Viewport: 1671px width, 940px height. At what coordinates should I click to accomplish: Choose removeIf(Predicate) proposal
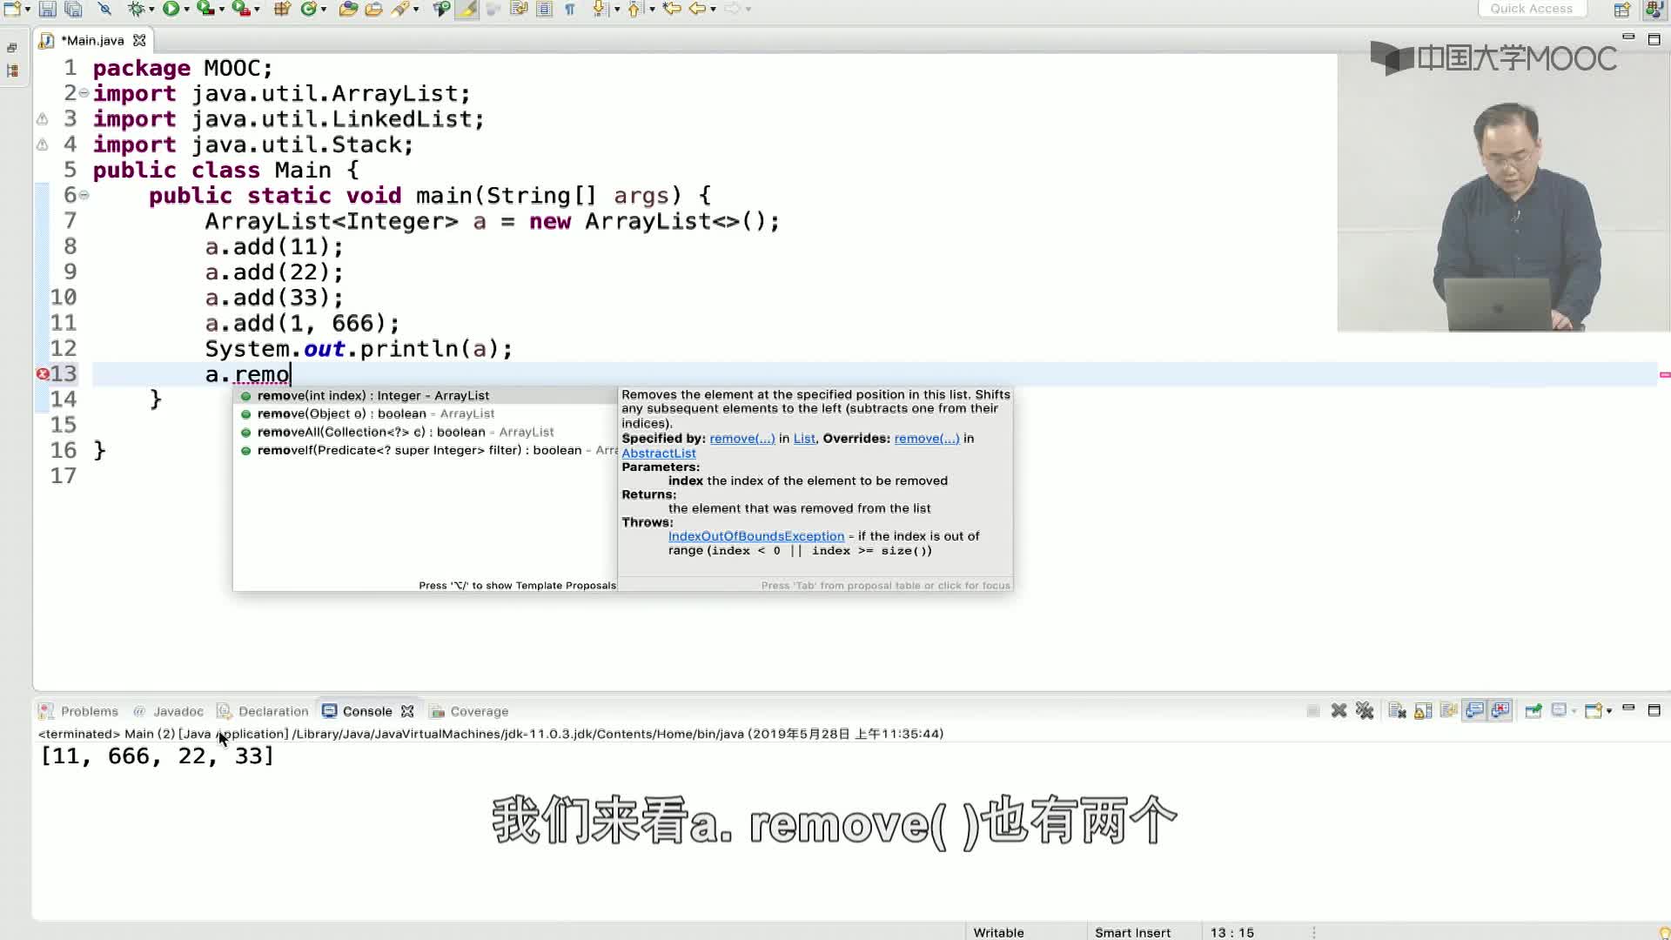click(x=425, y=450)
